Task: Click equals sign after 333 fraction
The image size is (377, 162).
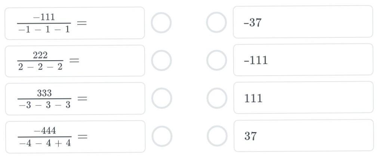Action: click(x=82, y=99)
